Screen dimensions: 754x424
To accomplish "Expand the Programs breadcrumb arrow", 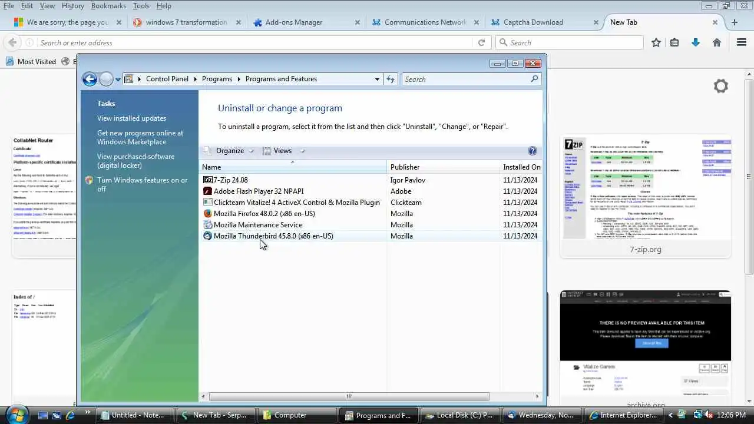I will [239, 79].
